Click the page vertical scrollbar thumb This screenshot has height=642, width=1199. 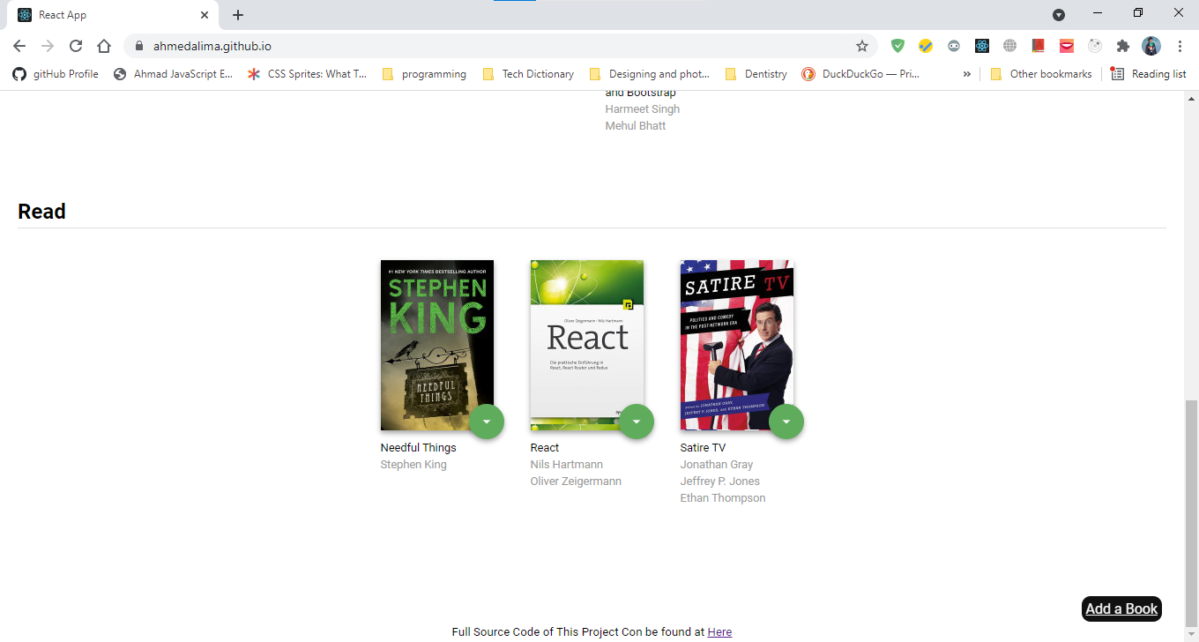tap(1191, 511)
